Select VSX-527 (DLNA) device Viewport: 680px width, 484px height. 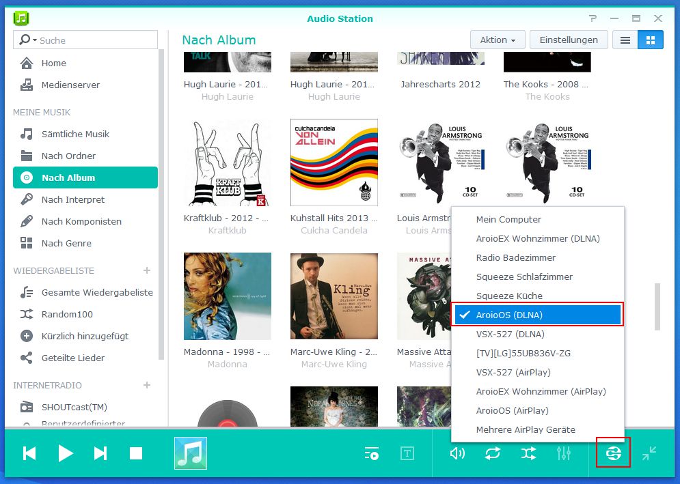click(538, 334)
